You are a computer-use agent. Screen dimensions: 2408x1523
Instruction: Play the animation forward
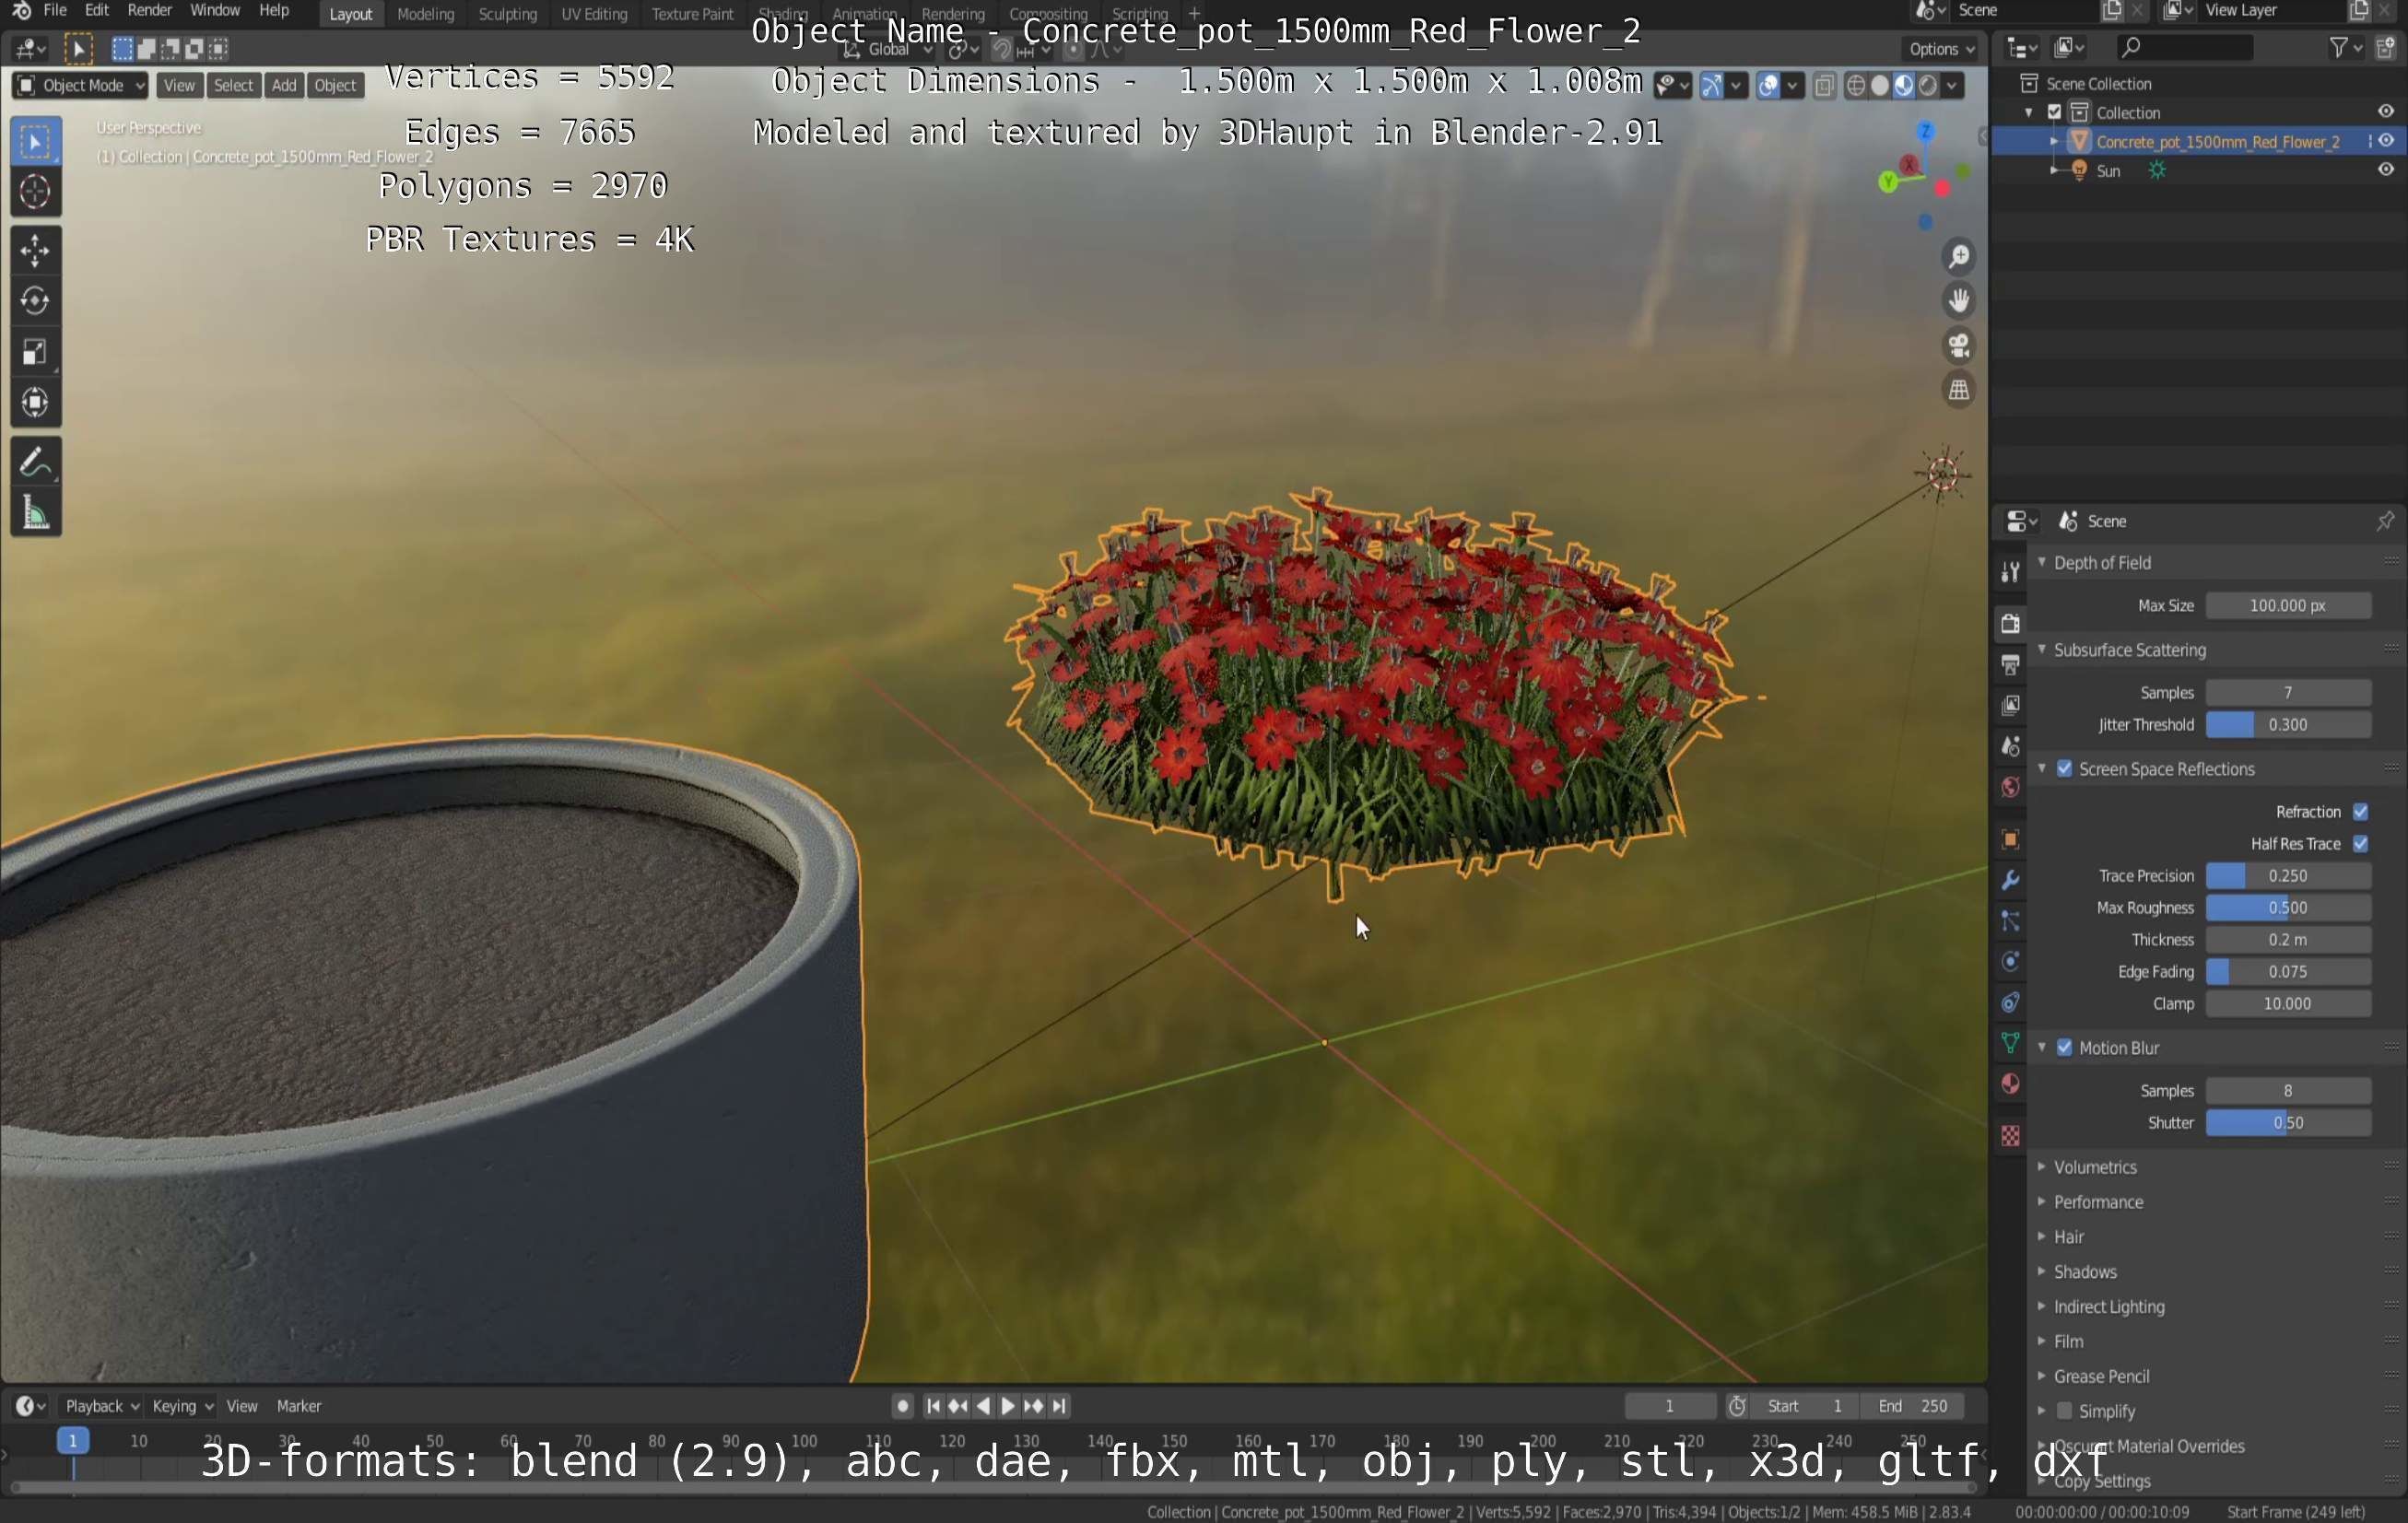click(1008, 1406)
